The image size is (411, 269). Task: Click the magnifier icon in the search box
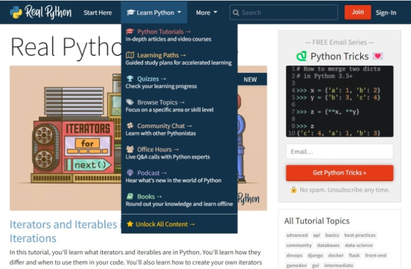click(x=236, y=13)
